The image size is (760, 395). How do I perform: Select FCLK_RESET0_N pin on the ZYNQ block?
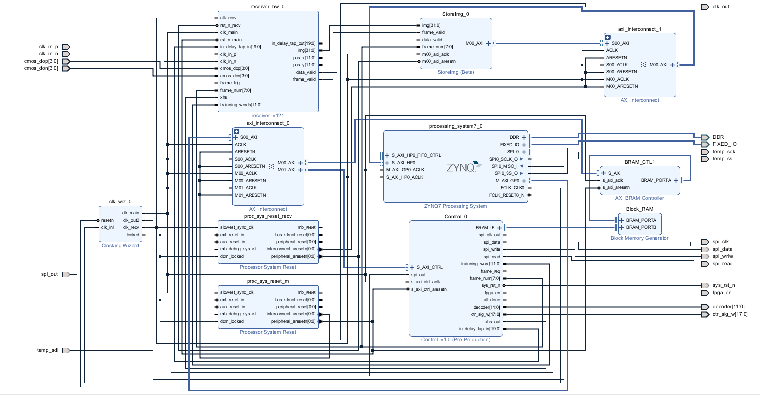507,195
